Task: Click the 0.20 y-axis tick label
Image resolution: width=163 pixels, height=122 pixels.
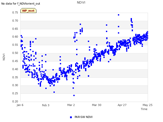Action: pos(15,101)
